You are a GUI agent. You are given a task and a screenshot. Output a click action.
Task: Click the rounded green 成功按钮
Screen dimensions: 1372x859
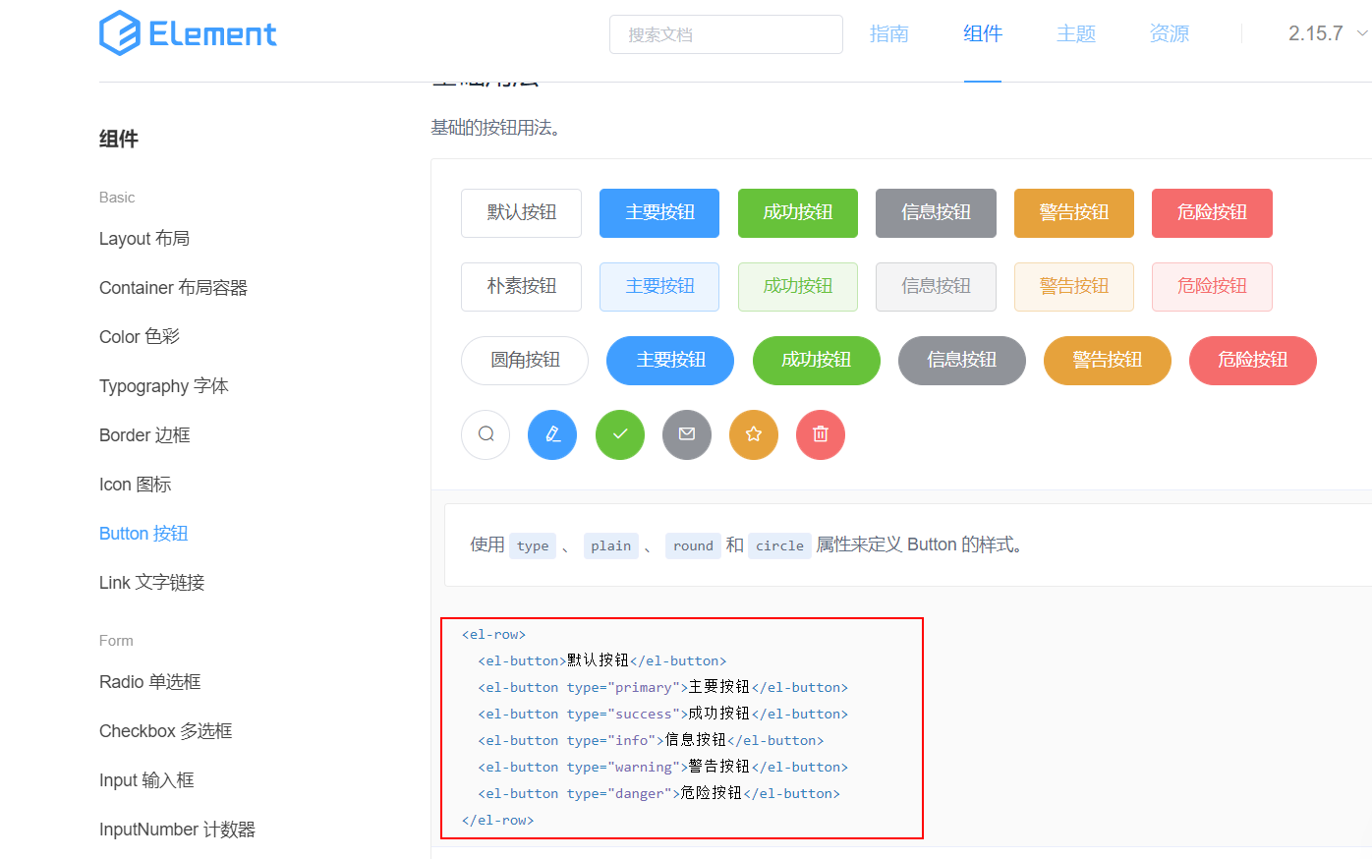coord(817,361)
